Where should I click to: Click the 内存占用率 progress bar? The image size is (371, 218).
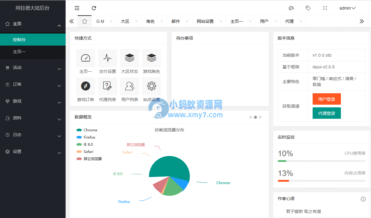click(x=322, y=181)
